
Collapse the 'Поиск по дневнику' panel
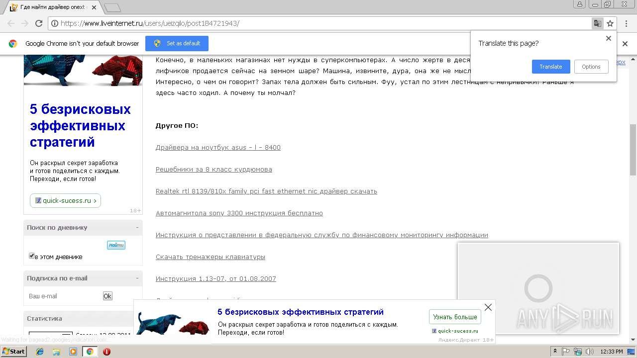(x=137, y=227)
